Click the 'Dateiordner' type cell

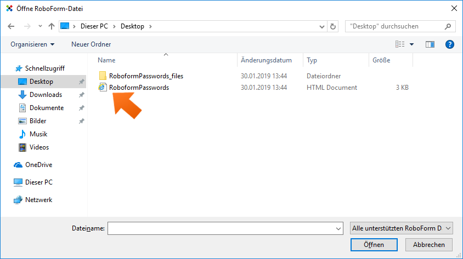324,76
